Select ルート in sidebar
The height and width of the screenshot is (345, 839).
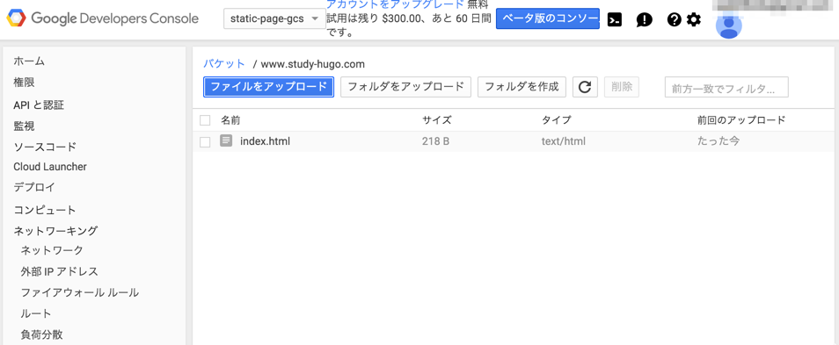(36, 313)
